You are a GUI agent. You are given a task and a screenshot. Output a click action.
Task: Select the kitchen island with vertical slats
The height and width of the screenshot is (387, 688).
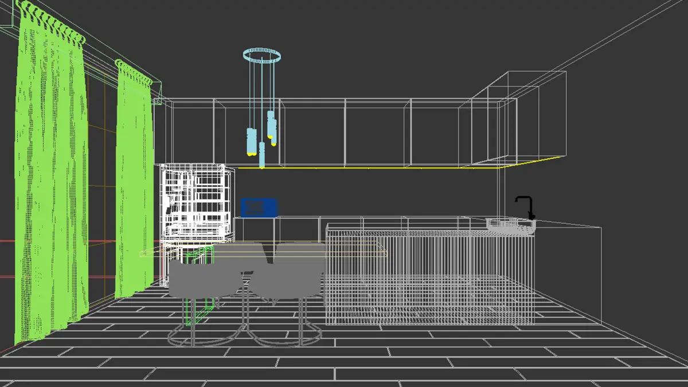click(x=430, y=275)
